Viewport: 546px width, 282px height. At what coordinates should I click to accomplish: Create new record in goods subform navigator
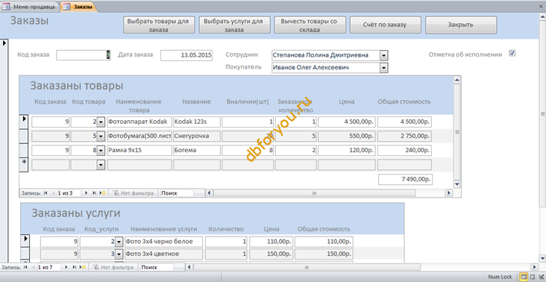102,193
